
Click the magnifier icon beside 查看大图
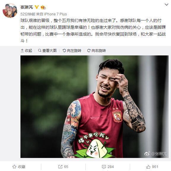click(40, 50)
